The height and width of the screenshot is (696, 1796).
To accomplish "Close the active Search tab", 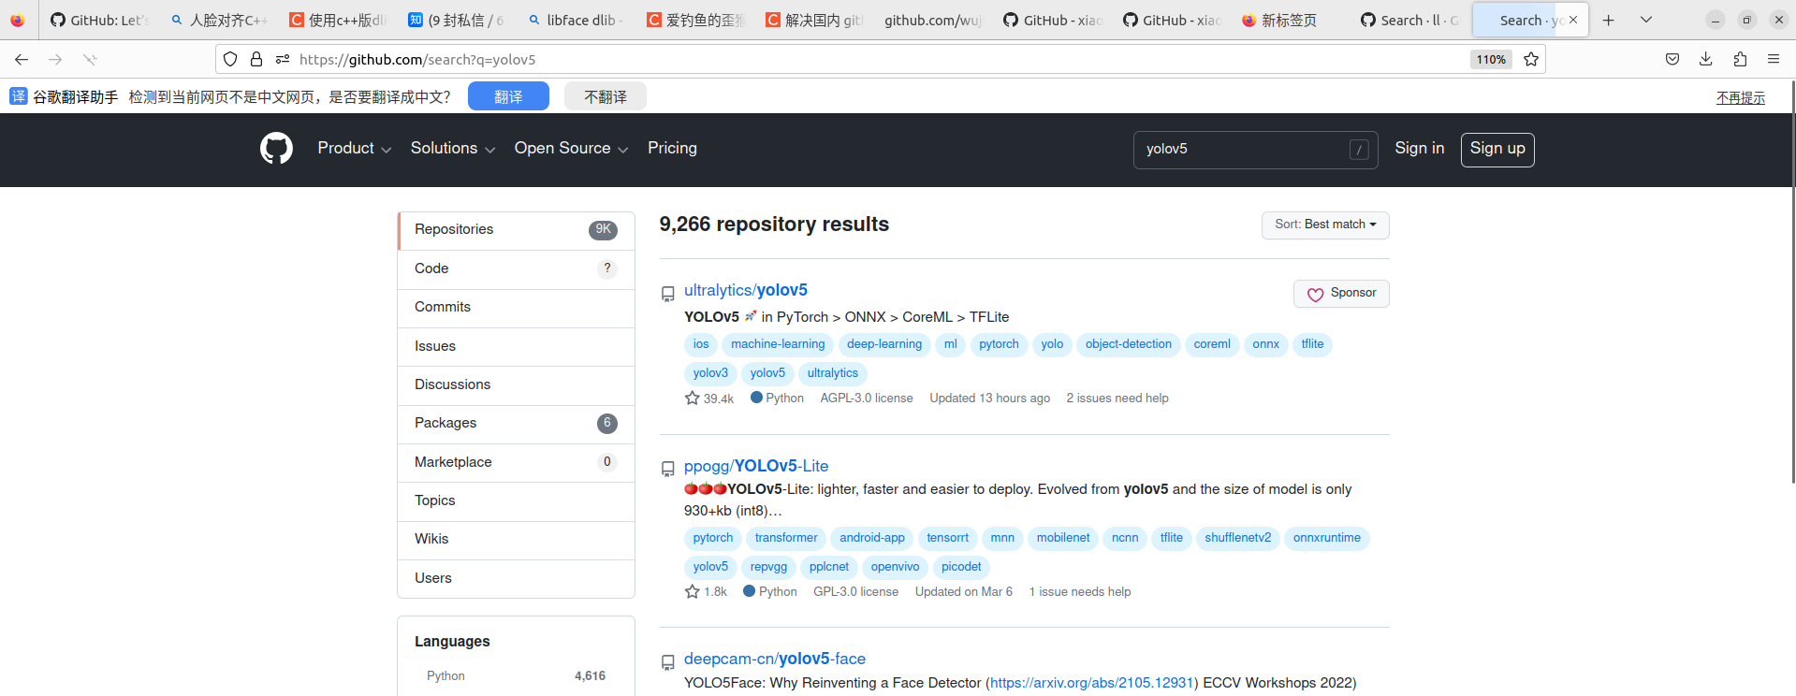I will (1573, 20).
